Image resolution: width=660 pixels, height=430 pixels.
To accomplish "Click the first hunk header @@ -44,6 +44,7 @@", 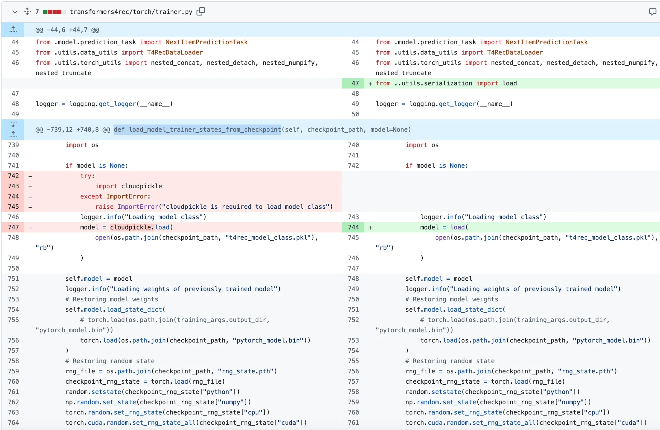I will (67, 30).
